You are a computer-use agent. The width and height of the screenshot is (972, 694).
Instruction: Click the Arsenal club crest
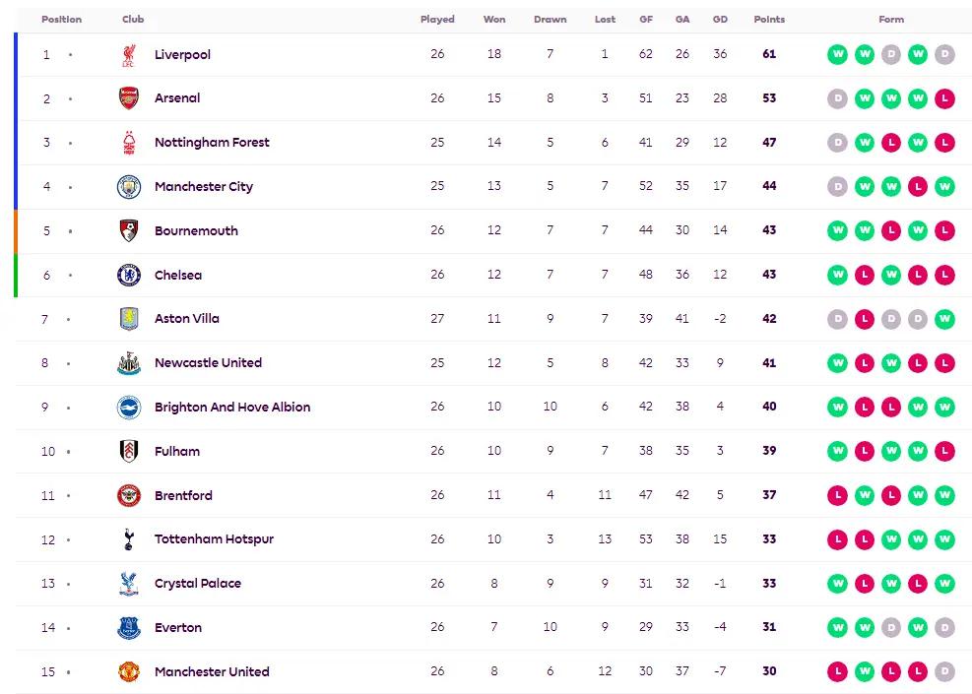click(x=129, y=97)
